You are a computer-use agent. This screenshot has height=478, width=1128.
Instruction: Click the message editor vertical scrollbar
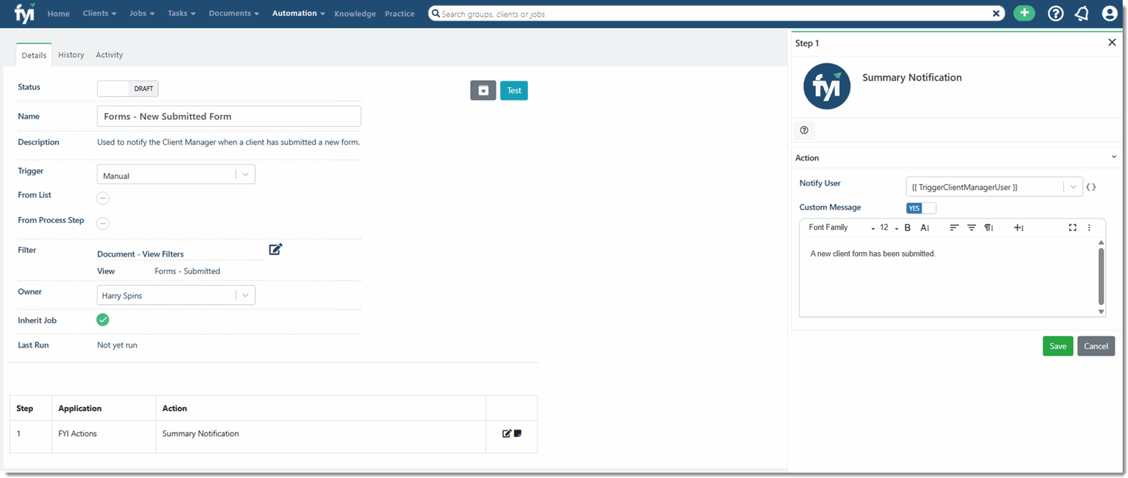coord(1101,276)
